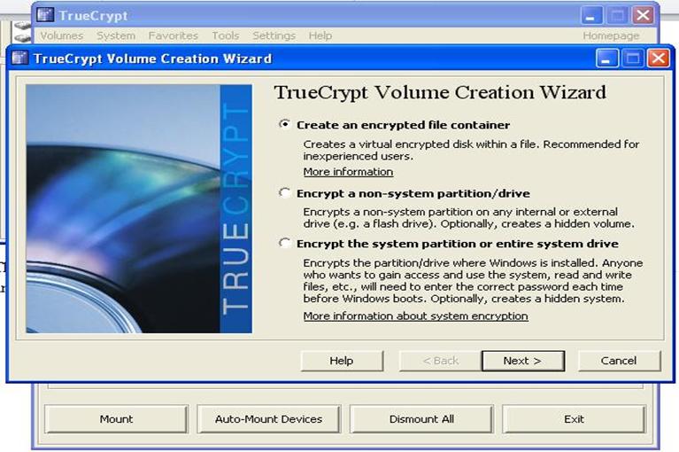Screen dimensions: 679x452
Task: Follow the 'More information' link
Action: 348,172
